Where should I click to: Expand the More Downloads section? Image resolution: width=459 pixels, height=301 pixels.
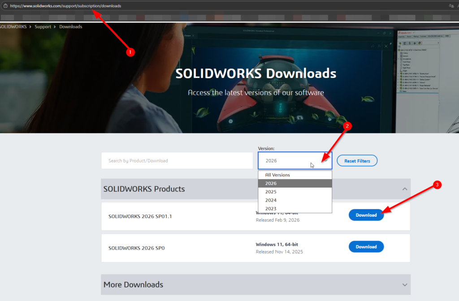[x=404, y=284]
